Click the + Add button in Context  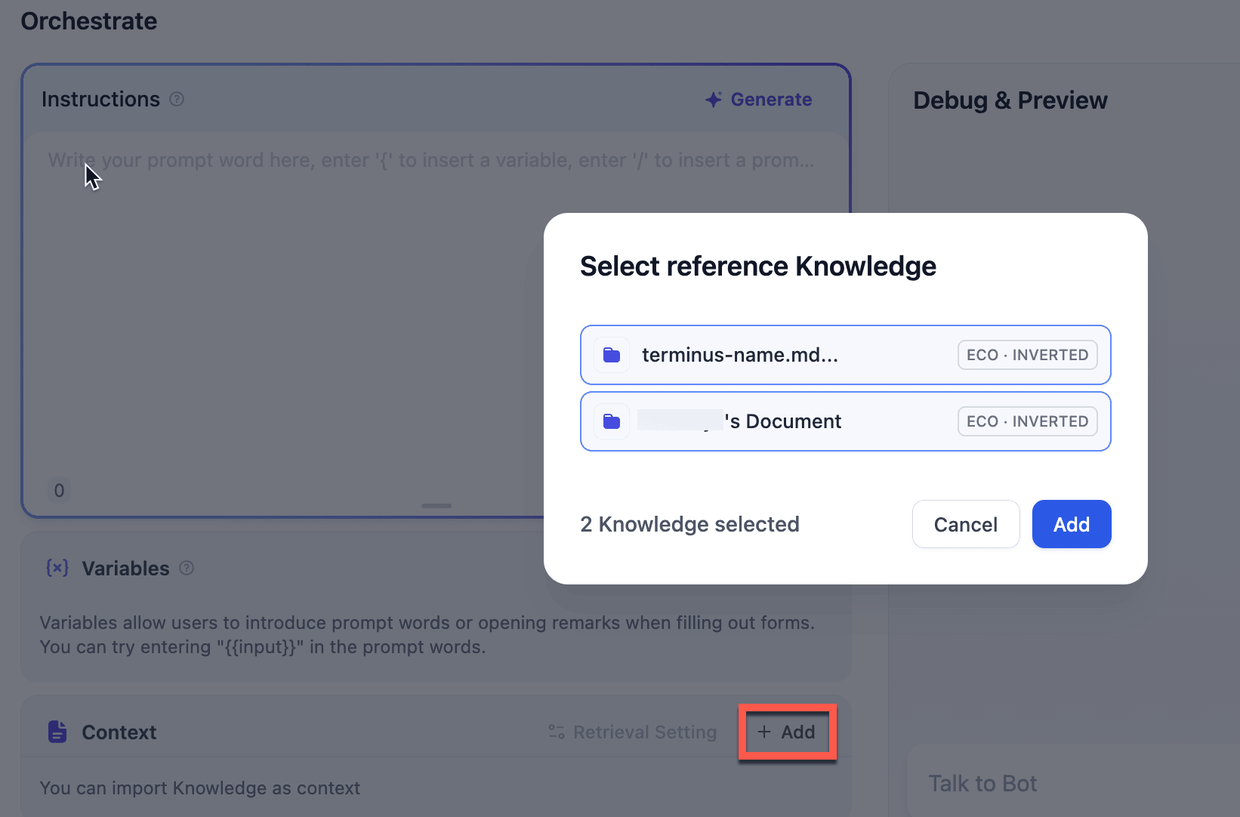click(787, 732)
